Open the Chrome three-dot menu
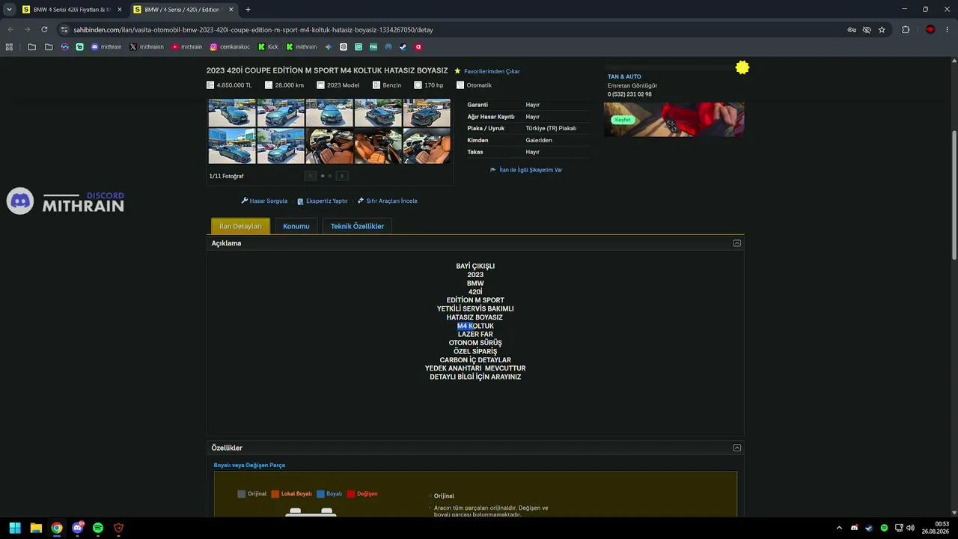This screenshot has width=958, height=539. pos(947,30)
